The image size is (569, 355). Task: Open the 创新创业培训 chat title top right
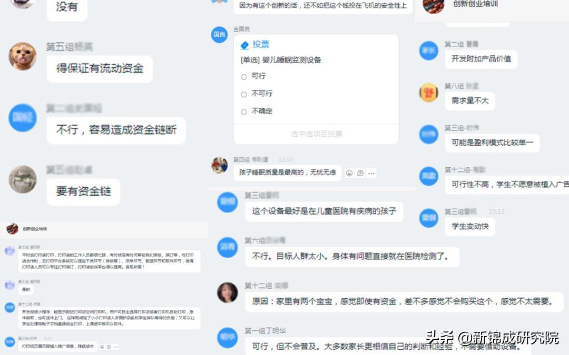coord(475,4)
